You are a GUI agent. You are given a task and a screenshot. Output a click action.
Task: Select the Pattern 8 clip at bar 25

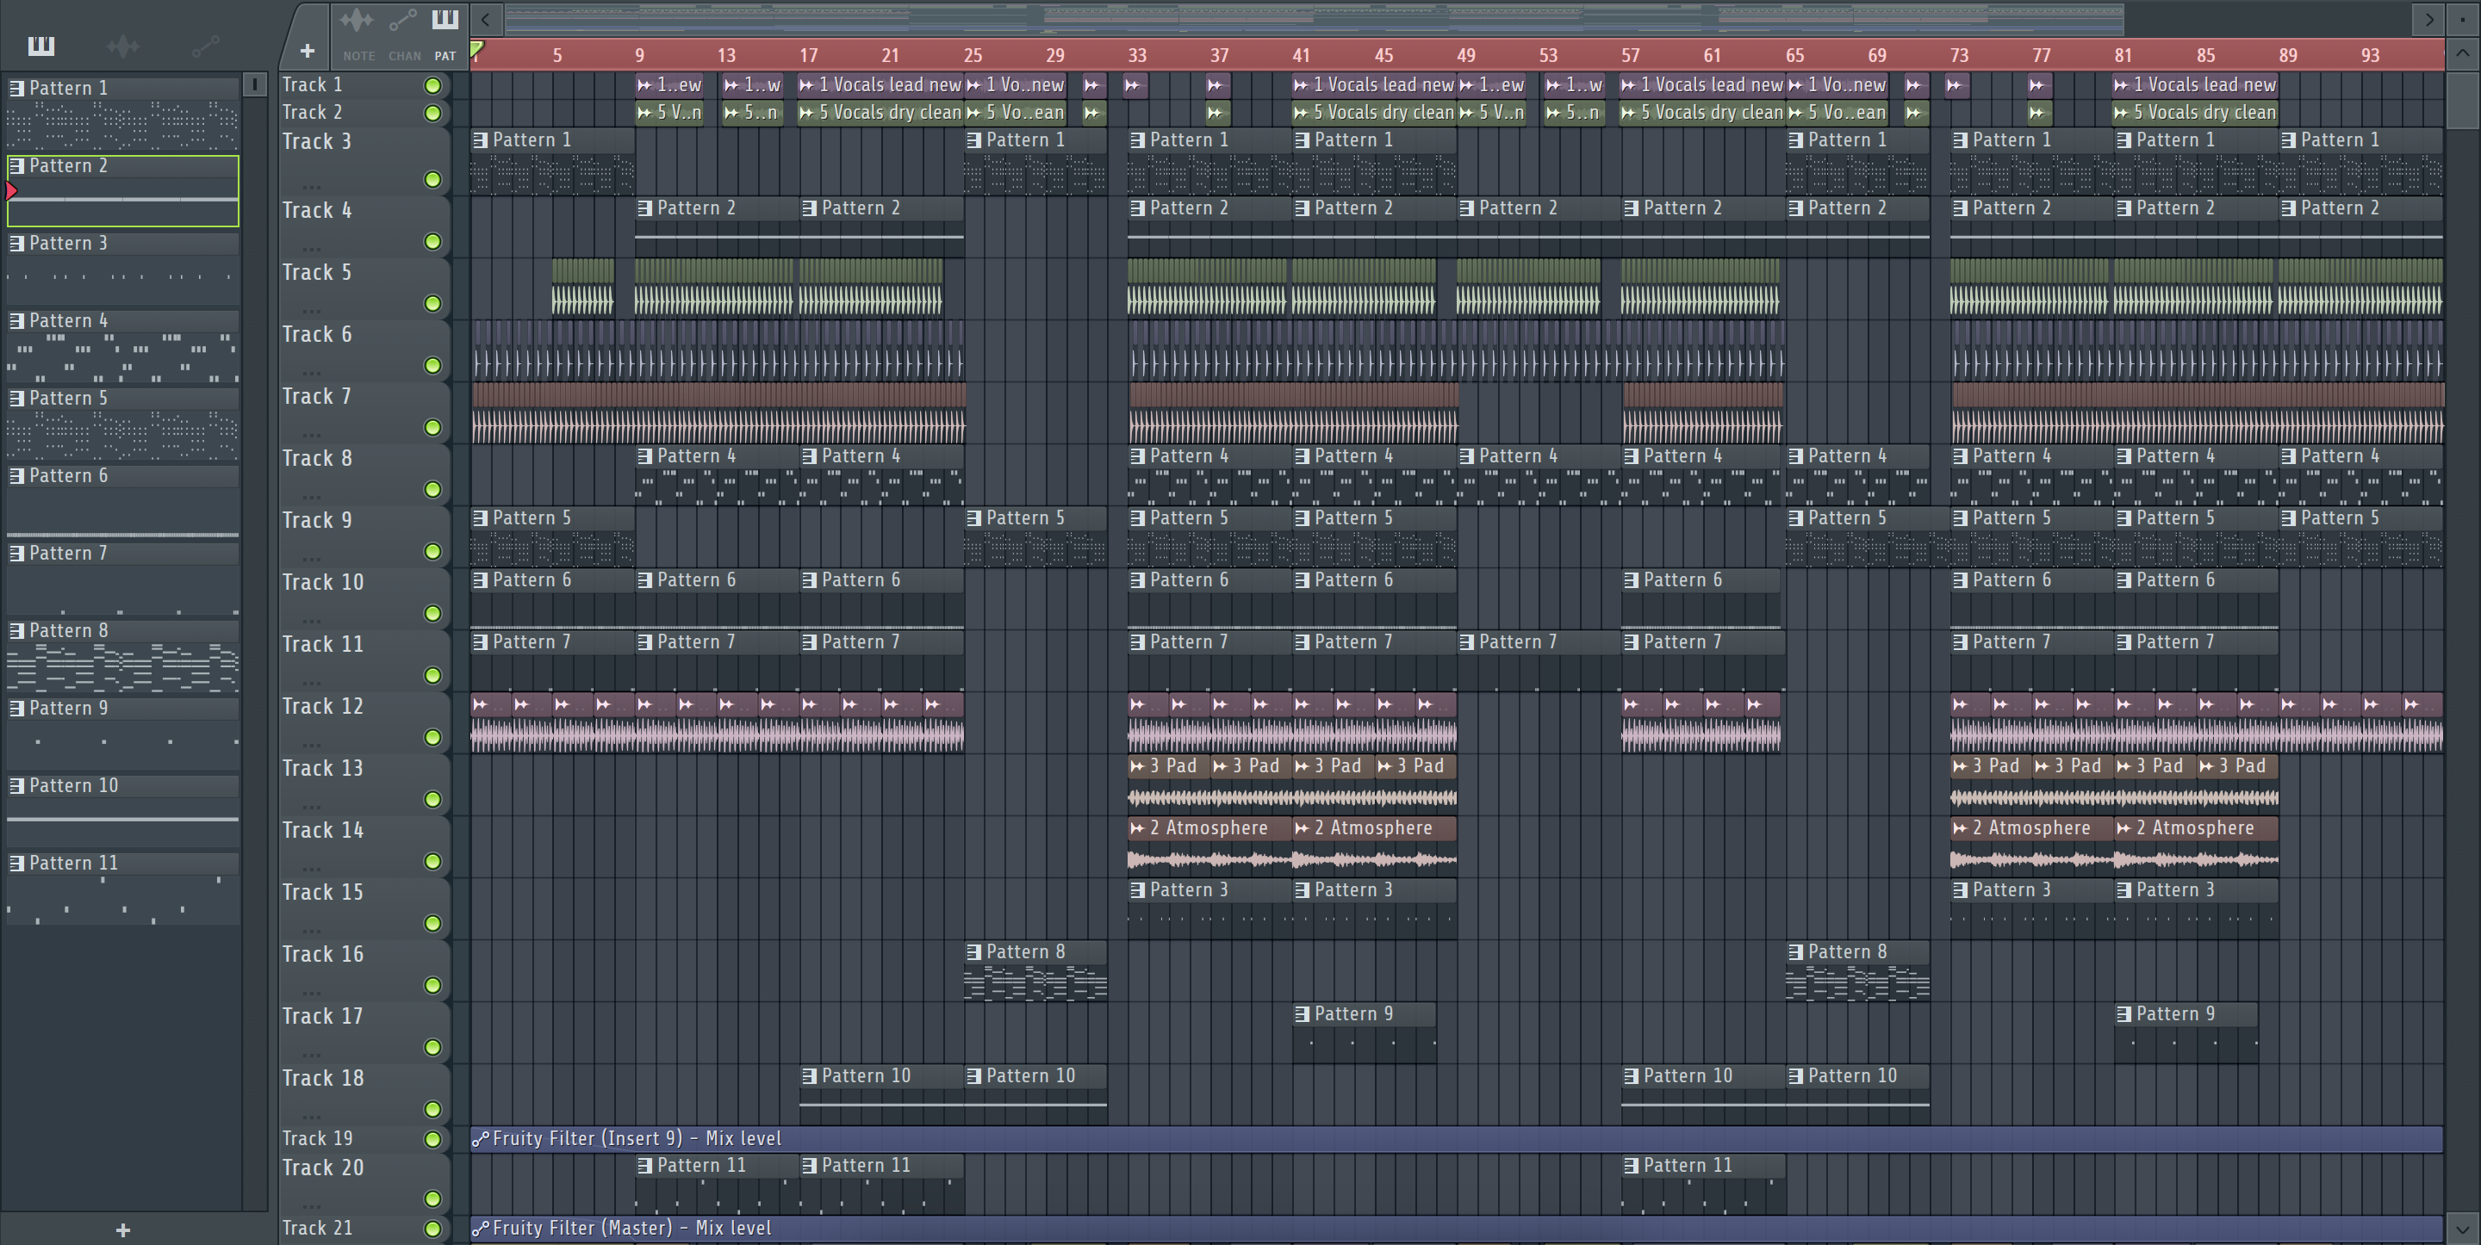click(x=1035, y=970)
